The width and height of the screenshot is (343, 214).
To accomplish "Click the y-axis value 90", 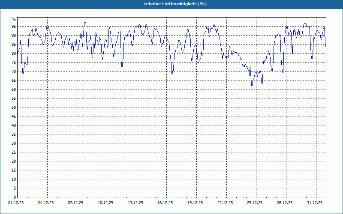I will [14, 36].
